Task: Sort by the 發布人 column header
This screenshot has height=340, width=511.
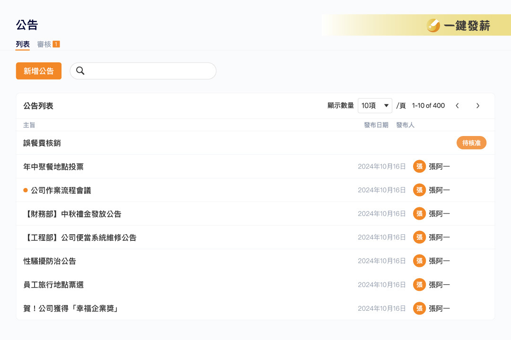Action: click(405, 125)
